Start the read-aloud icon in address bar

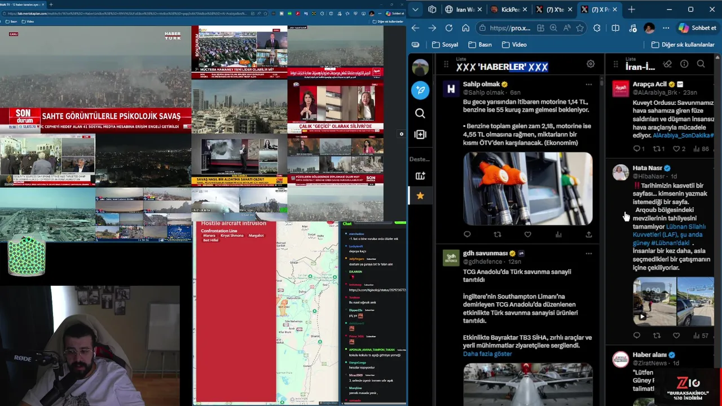tap(567, 28)
